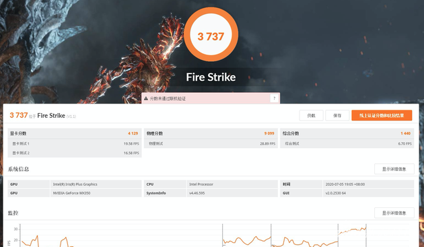Click the 保存 (save) button

click(x=337, y=116)
